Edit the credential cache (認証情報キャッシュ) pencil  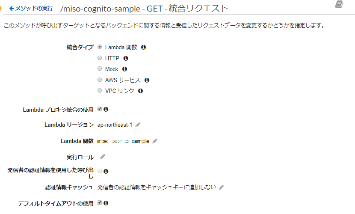(x=221, y=187)
